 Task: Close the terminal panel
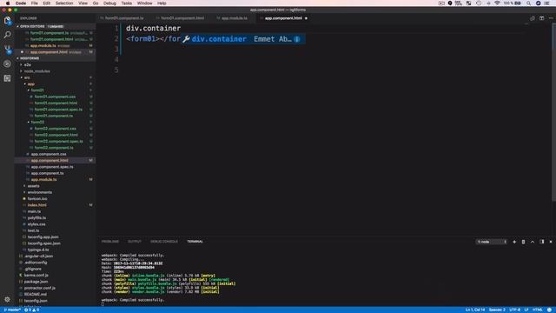point(551,242)
